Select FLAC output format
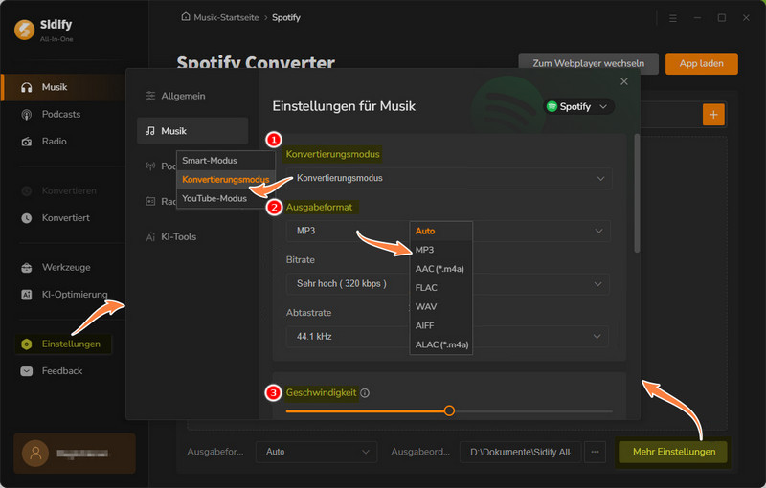This screenshot has height=488, width=766. pos(441,288)
